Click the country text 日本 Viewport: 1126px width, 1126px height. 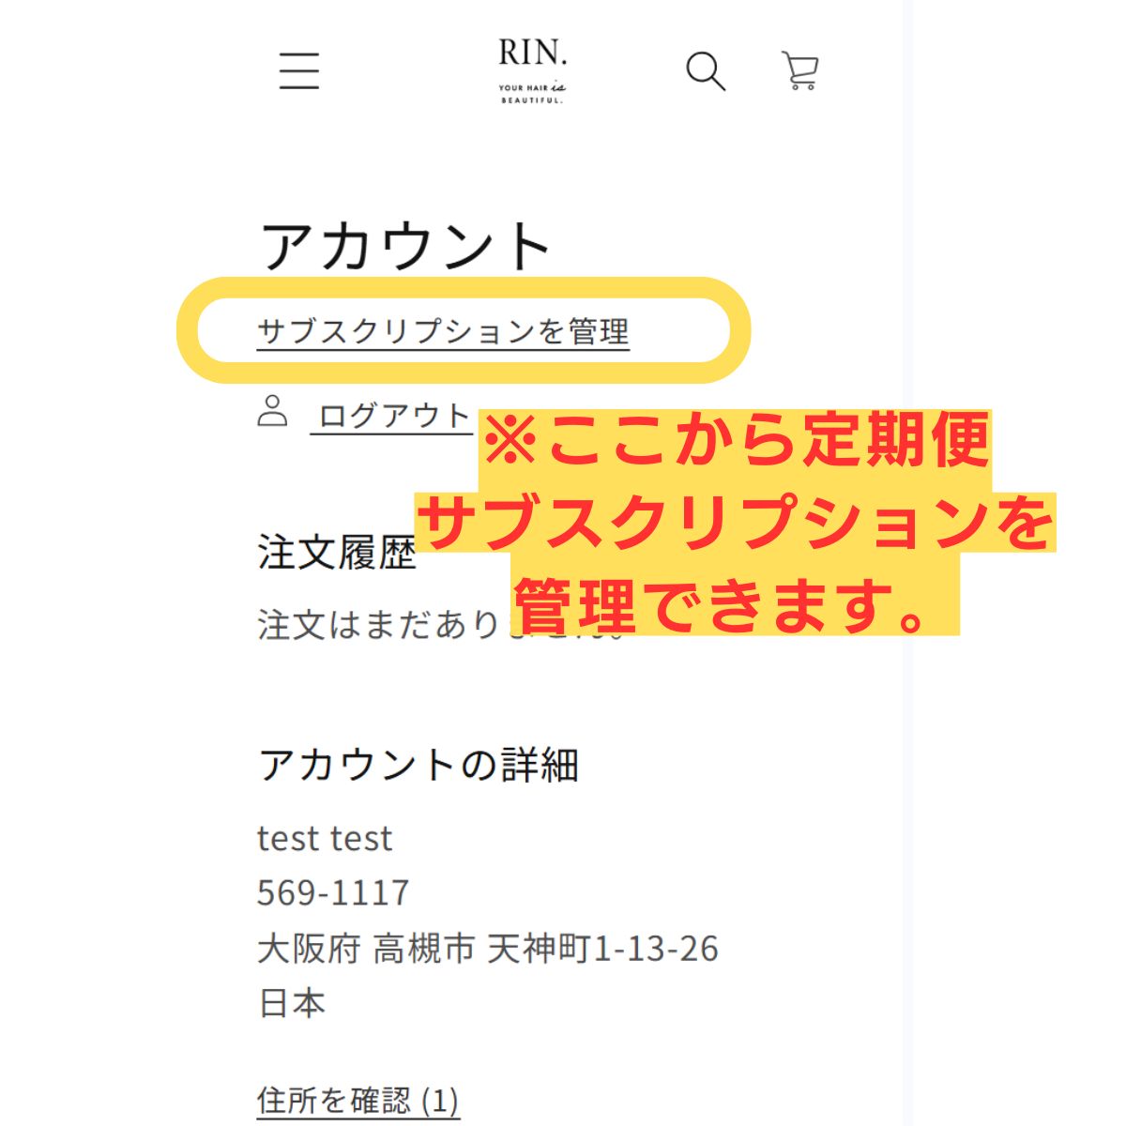(x=291, y=1003)
